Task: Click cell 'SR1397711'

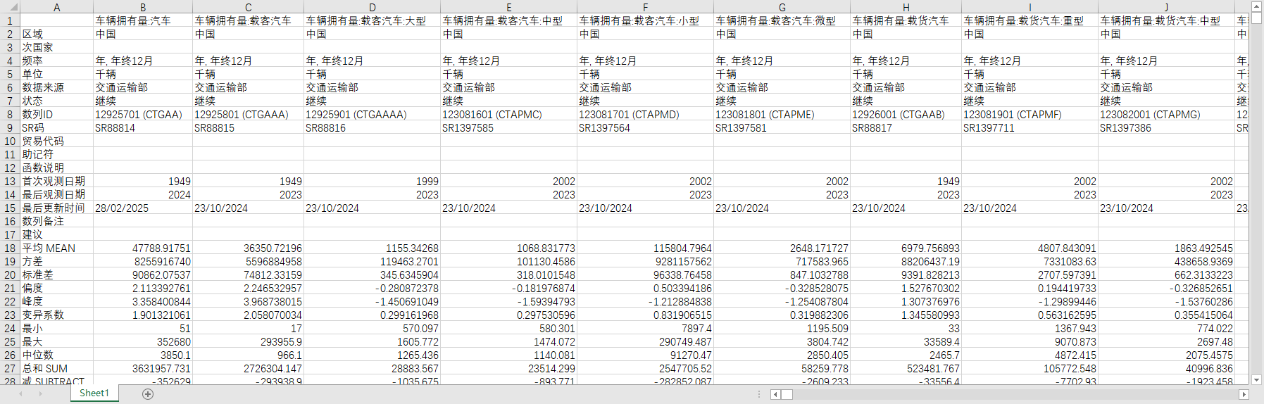Action: [1030, 127]
